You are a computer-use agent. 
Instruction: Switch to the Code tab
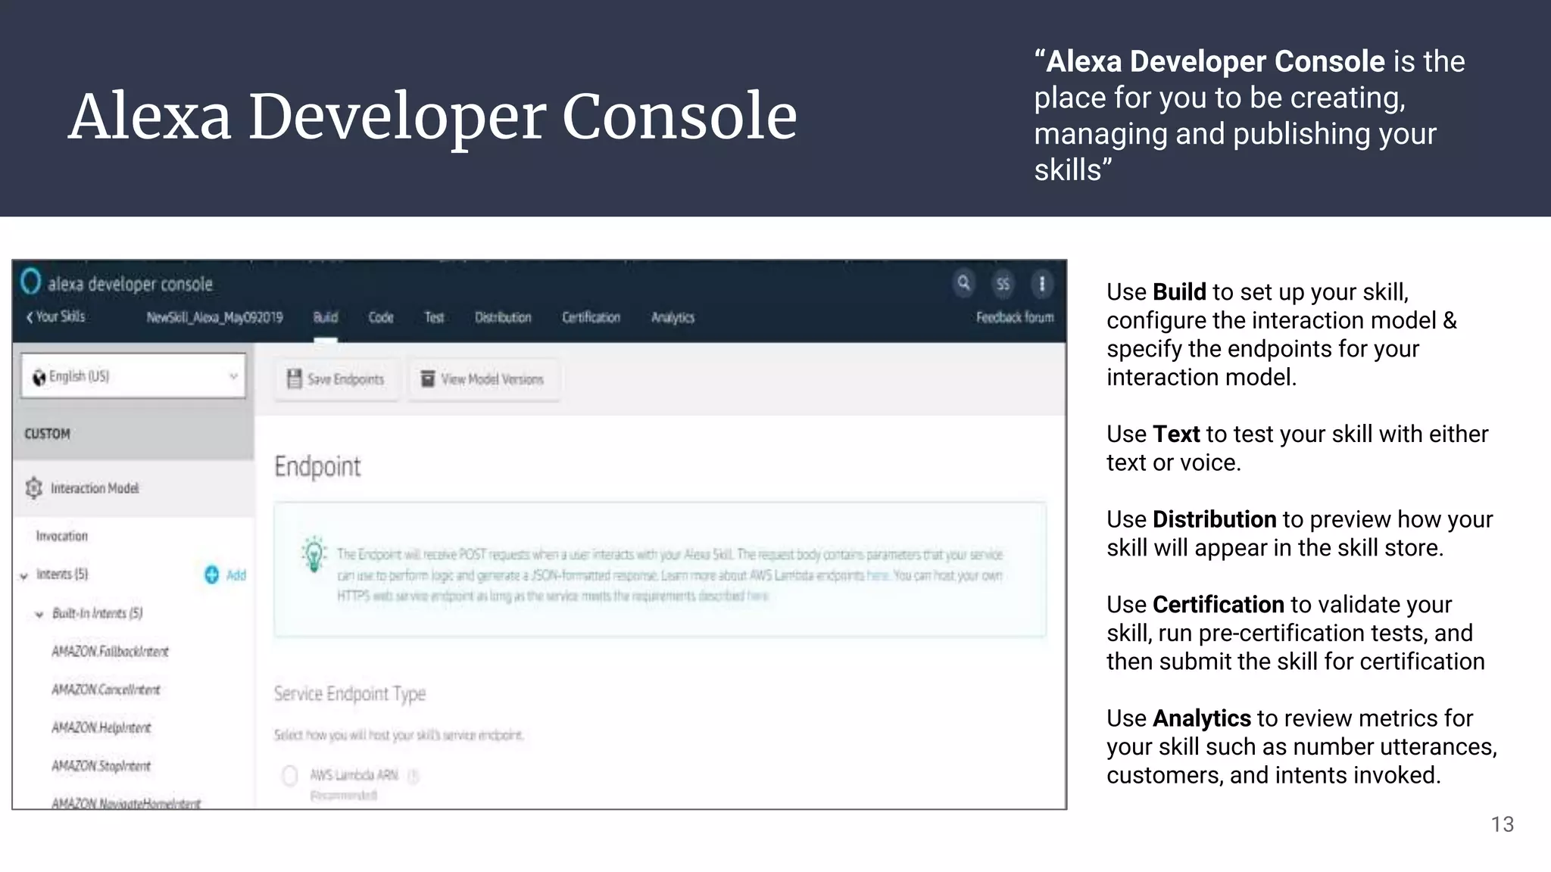click(x=381, y=317)
